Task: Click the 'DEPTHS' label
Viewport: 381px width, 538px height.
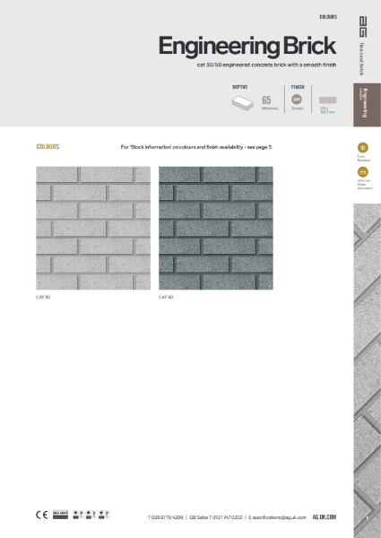Action: (x=239, y=87)
